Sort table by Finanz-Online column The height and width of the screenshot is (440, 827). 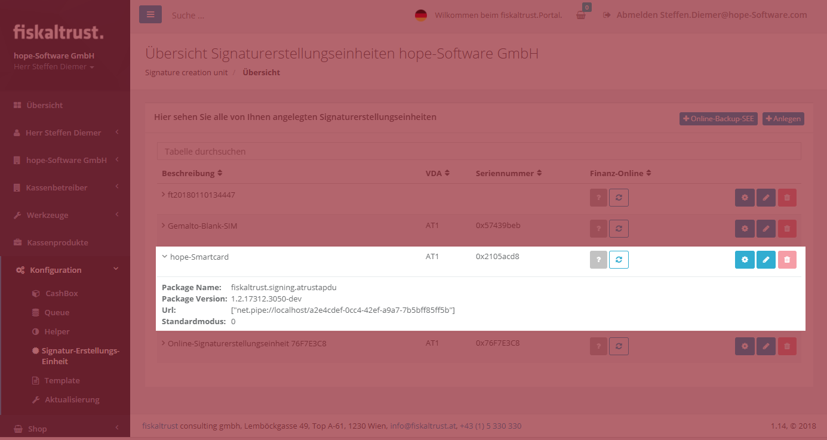pos(620,173)
